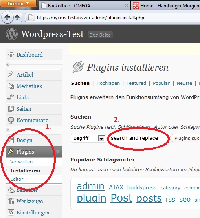Go back with browser back arrow
Screen dimensions: 200x218
coord(7,18)
